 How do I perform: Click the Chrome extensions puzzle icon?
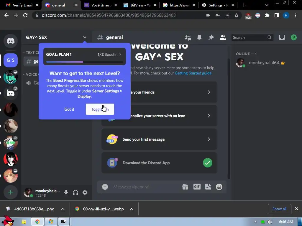point(267,15)
